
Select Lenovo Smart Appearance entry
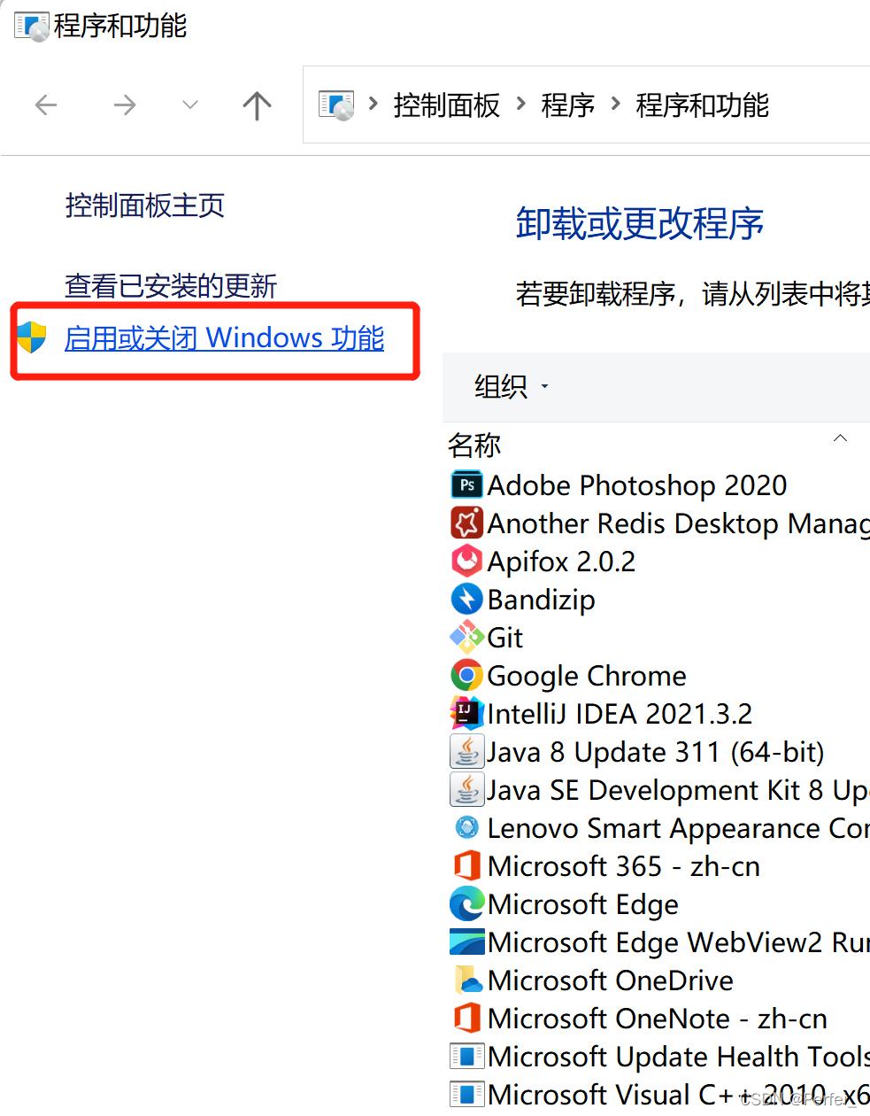[x=678, y=828]
